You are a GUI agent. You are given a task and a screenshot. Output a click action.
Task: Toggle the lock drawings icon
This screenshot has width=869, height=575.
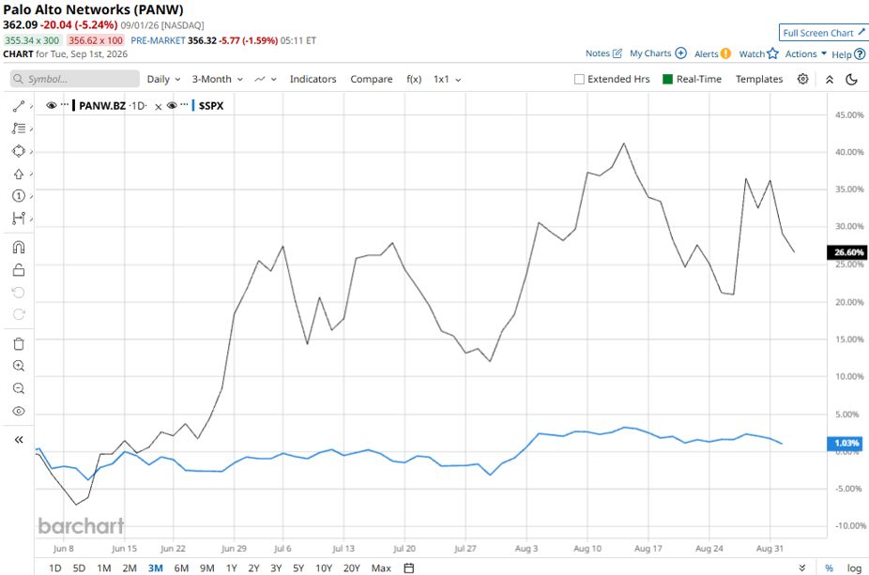tap(18, 270)
